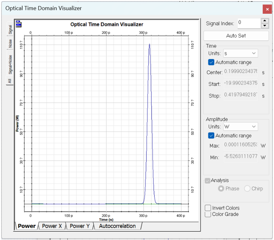Toggle Amplitude Automatic range checkbox
The image size is (274, 240).
click(211, 135)
